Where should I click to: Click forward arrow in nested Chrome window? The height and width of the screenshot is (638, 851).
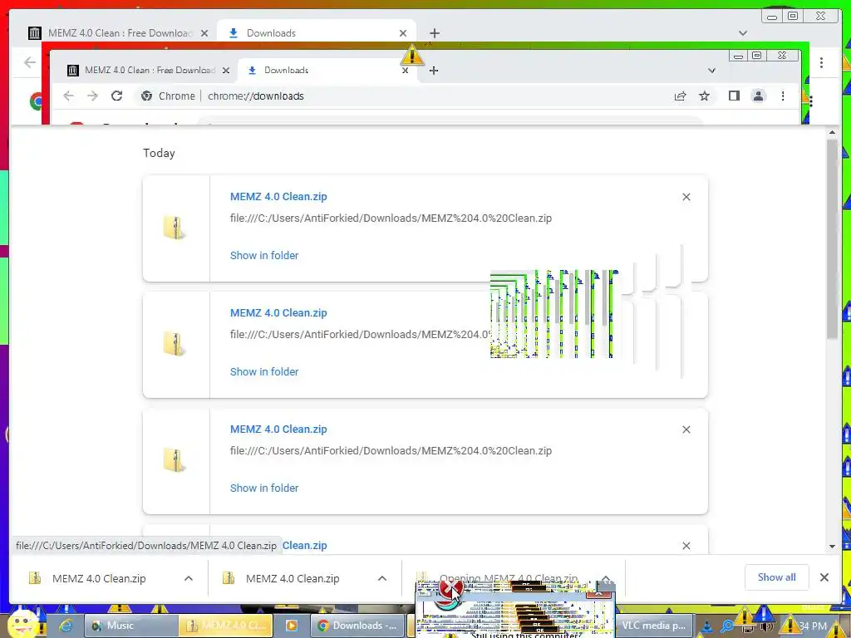(93, 96)
